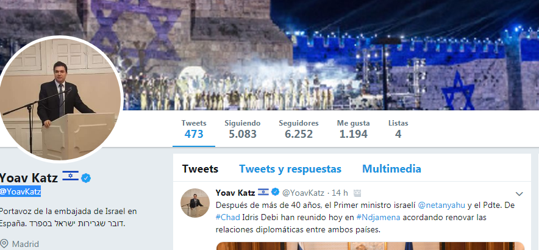Open the large profile picture
This screenshot has width=539, height=250.
(60, 99)
